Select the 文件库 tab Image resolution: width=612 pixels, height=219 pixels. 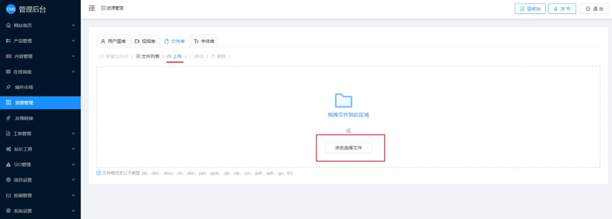pos(174,41)
